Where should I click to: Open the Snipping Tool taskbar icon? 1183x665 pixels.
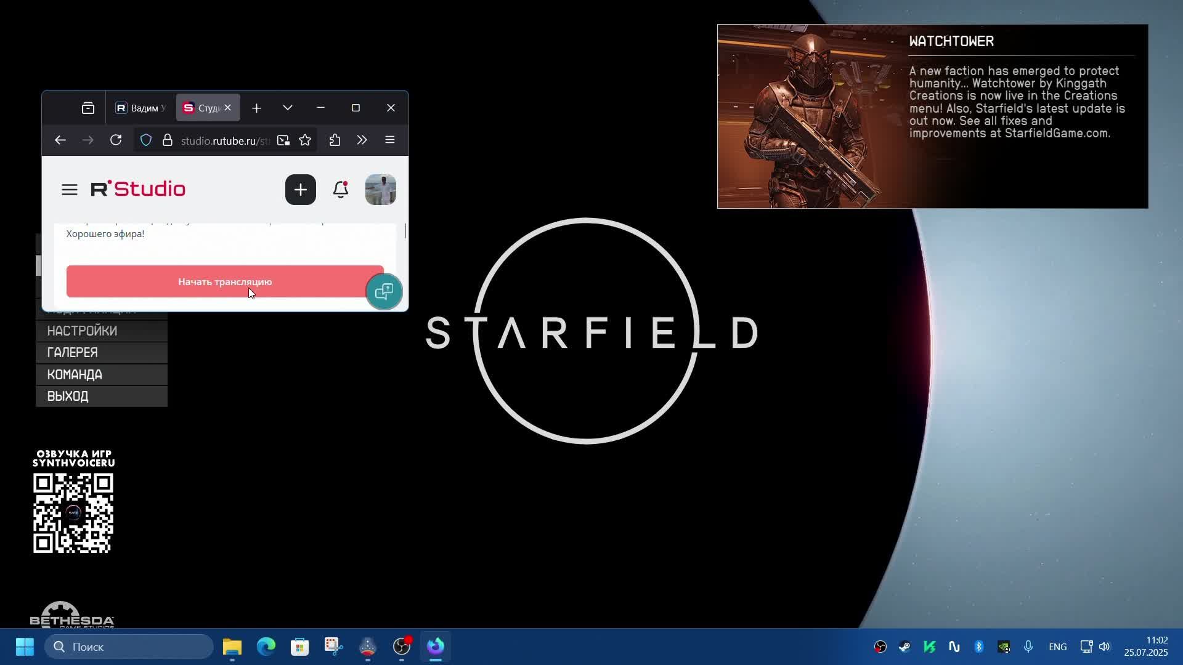(333, 647)
